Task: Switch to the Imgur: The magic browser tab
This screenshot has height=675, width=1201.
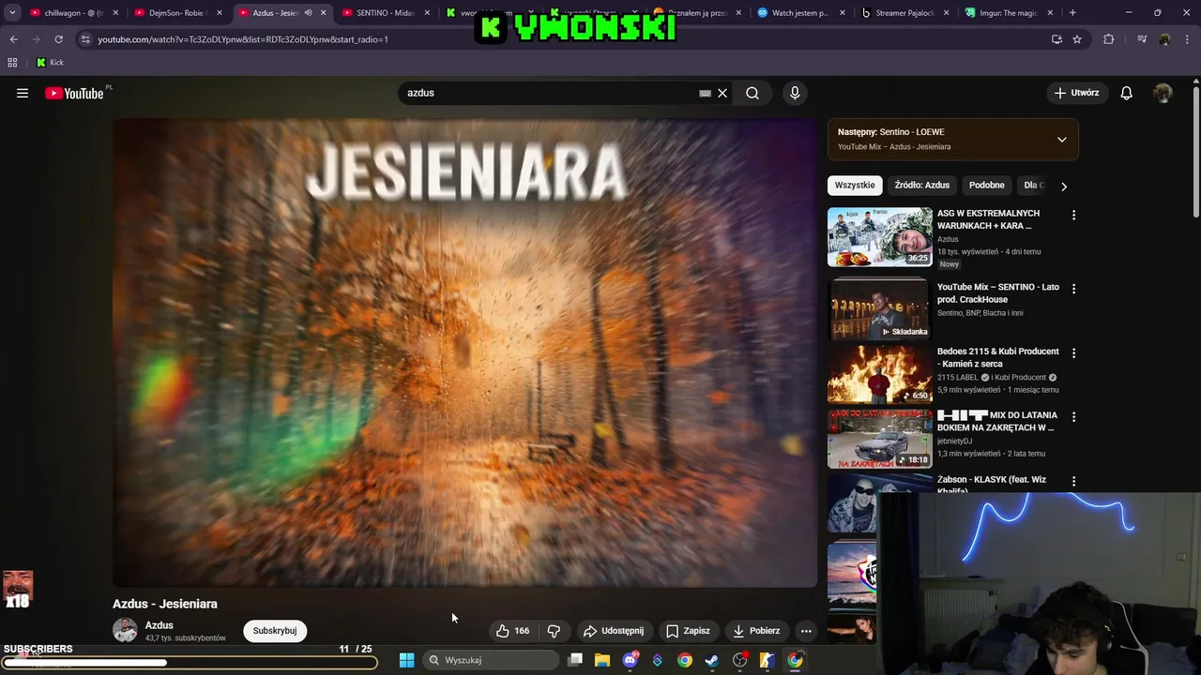Action: pos(1002,13)
